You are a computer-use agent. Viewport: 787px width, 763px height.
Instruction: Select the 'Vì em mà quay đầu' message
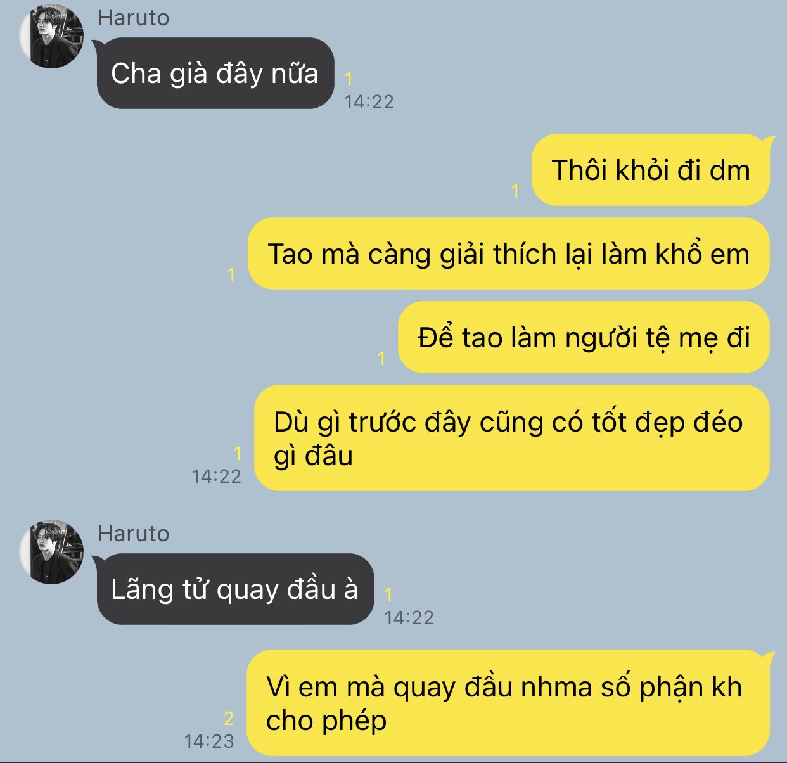tap(509, 703)
